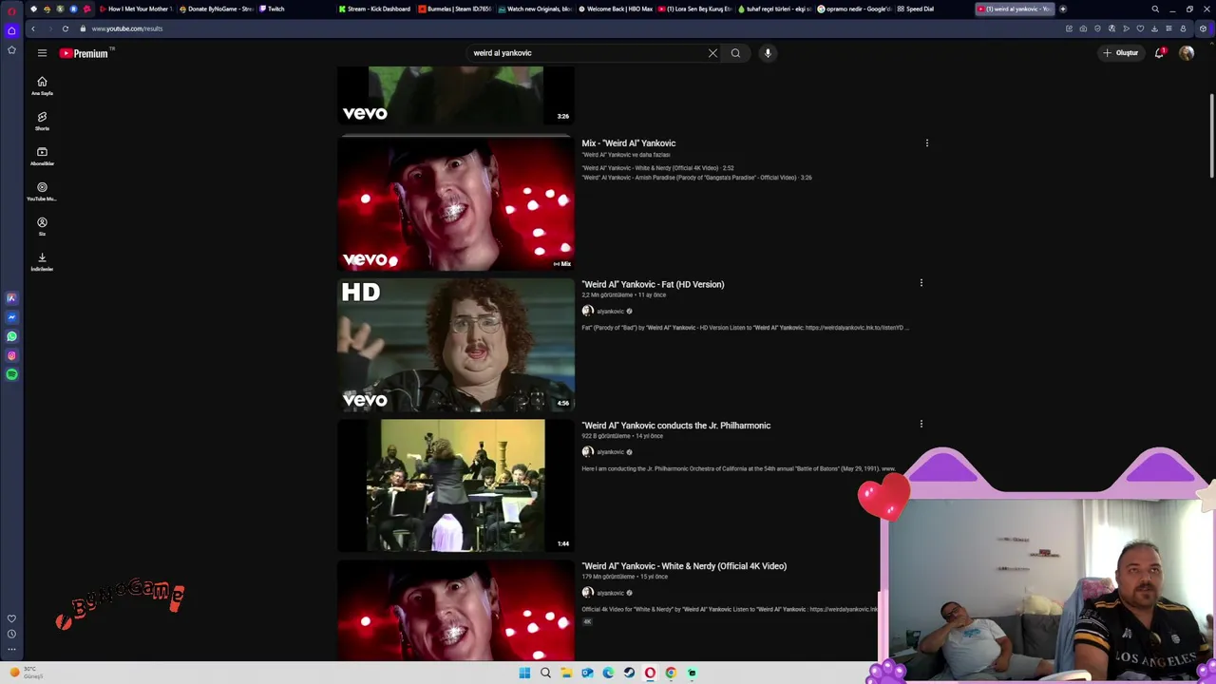Open the account avatar menu
The image size is (1216, 684).
pyautogui.click(x=1187, y=53)
